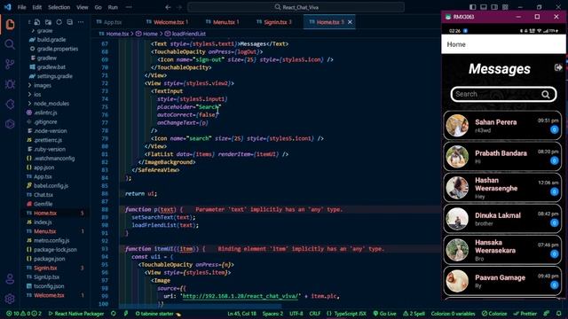This screenshot has height=319, width=568.
Task: Open the Go menu
Action: pyautogui.click(x=98, y=7)
